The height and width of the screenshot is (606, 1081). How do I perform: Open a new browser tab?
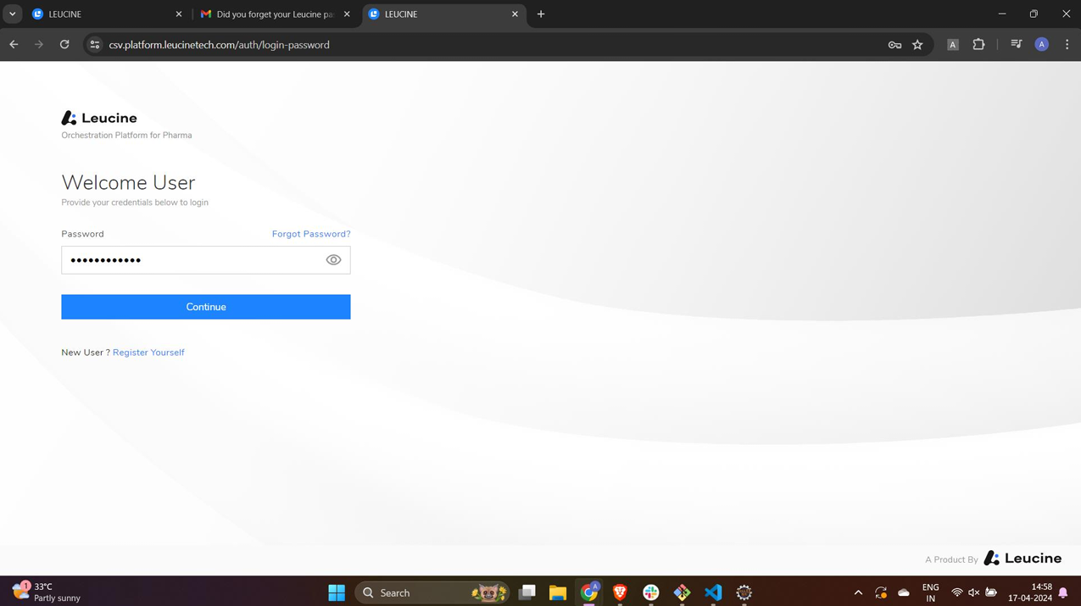[x=541, y=14]
